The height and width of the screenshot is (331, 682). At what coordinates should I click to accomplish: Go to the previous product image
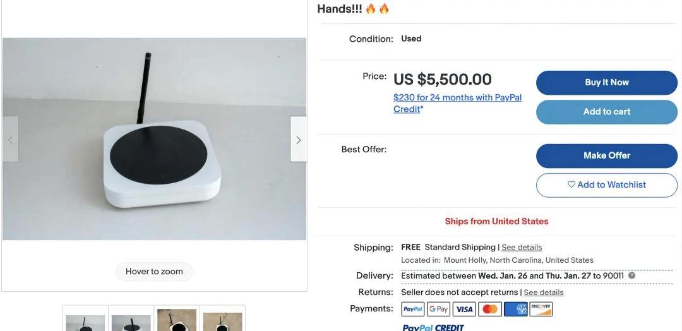click(10, 140)
